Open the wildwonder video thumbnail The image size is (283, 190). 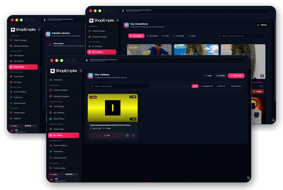click(x=113, y=108)
